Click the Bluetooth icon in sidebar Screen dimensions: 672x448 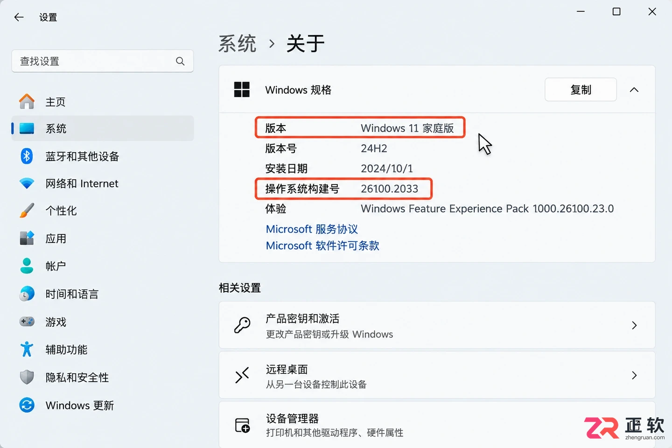(x=27, y=156)
